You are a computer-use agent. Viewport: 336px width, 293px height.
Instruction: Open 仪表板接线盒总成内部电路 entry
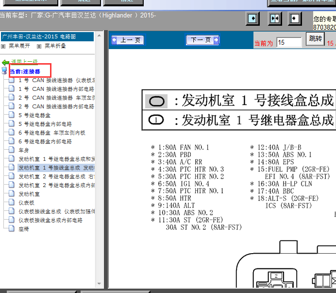click(x=50, y=220)
